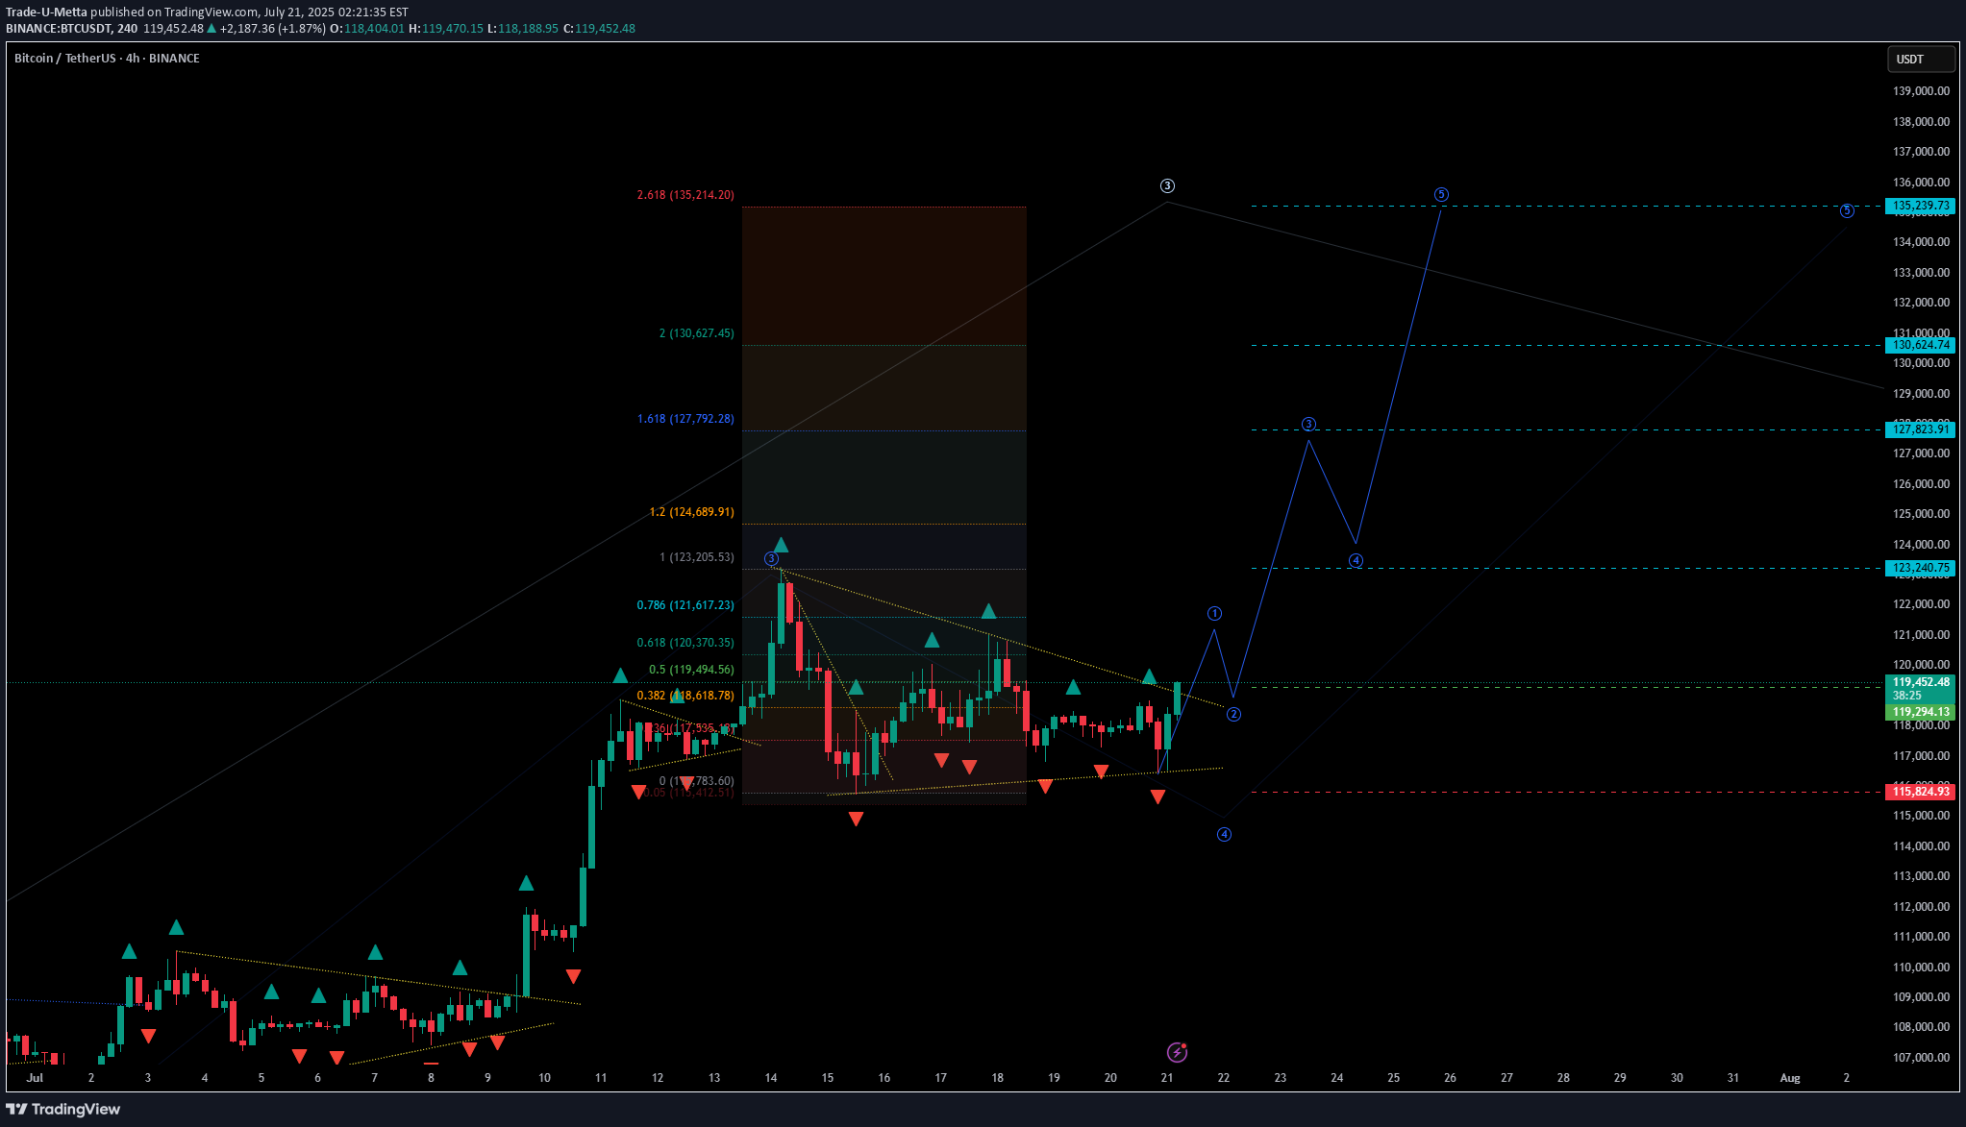1966x1127 pixels.
Task: Click the Trade-U-Metta author name
Action: pyautogui.click(x=46, y=12)
